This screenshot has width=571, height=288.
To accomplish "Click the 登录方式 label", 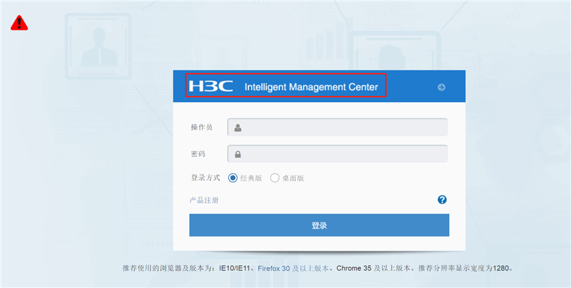I will pyautogui.click(x=206, y=178).
